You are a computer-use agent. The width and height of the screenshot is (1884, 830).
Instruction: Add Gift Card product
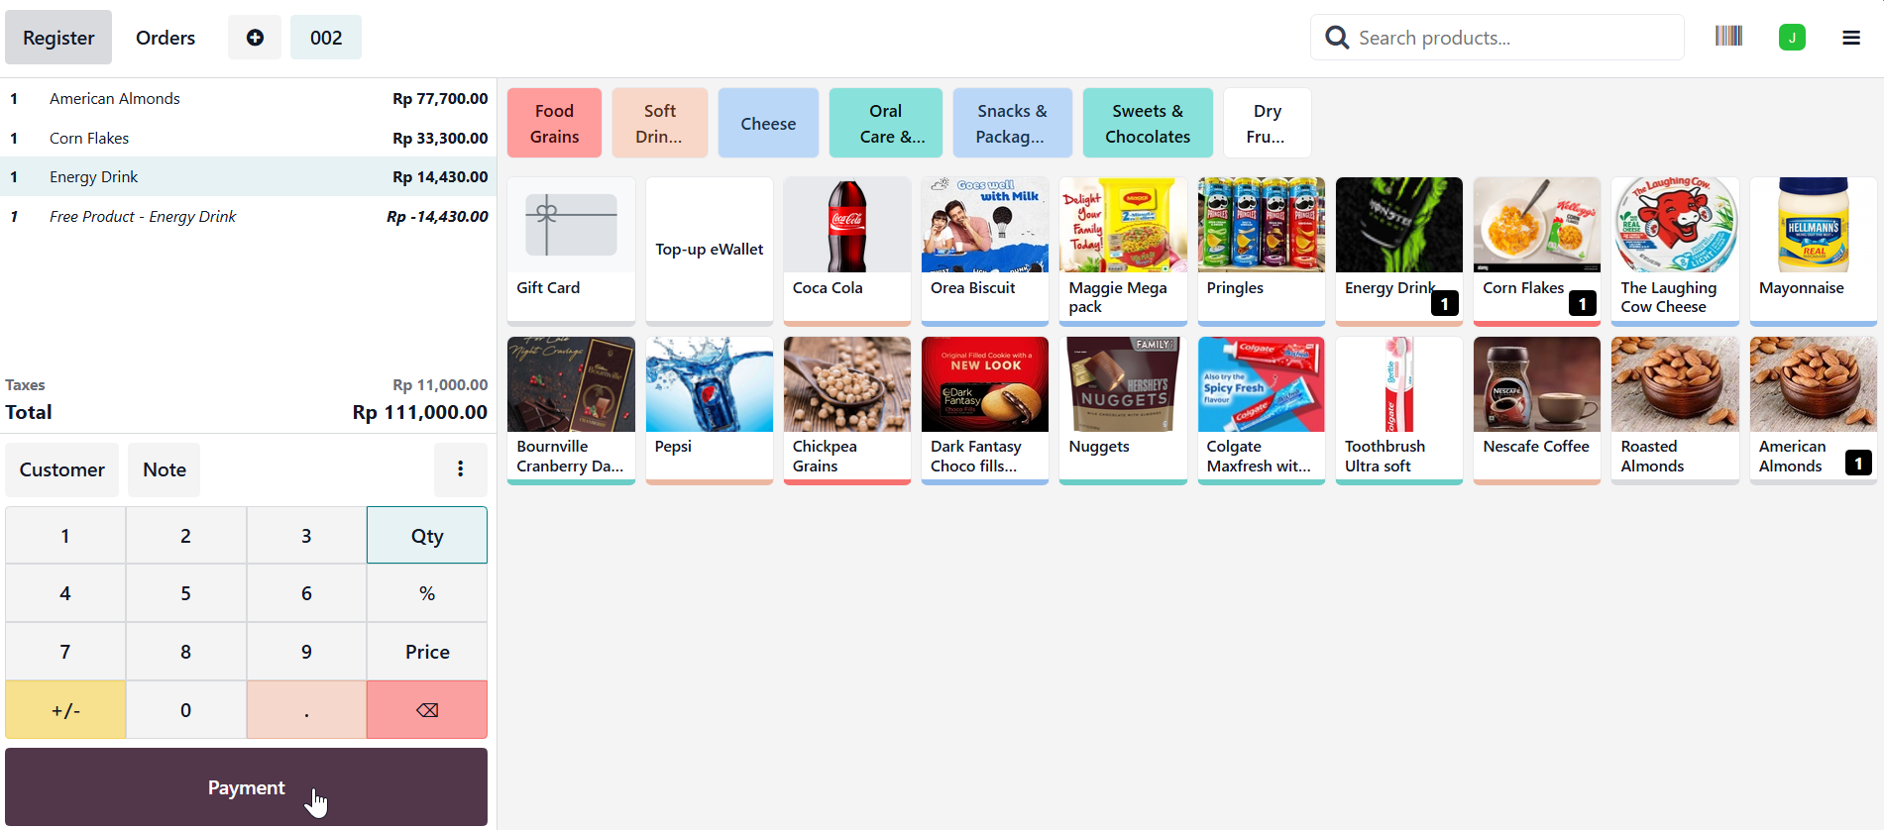point(571,251)
